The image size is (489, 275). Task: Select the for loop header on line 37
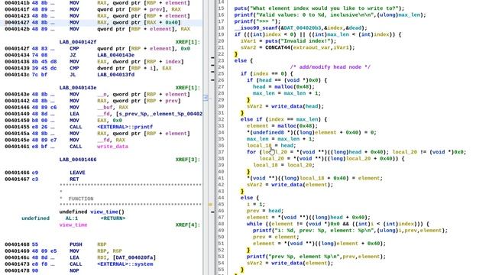[357, 153]
